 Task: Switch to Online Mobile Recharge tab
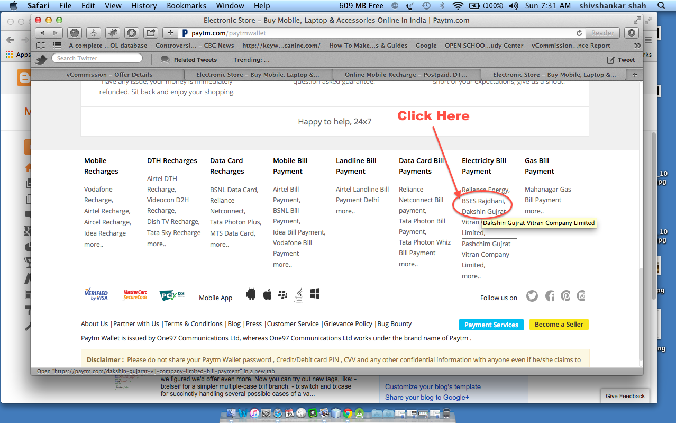click(x=407, y=75)
